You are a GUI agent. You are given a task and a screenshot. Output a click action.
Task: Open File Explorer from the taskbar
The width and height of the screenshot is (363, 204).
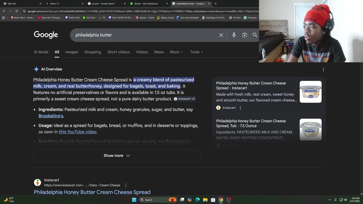[x=205, y=200]
